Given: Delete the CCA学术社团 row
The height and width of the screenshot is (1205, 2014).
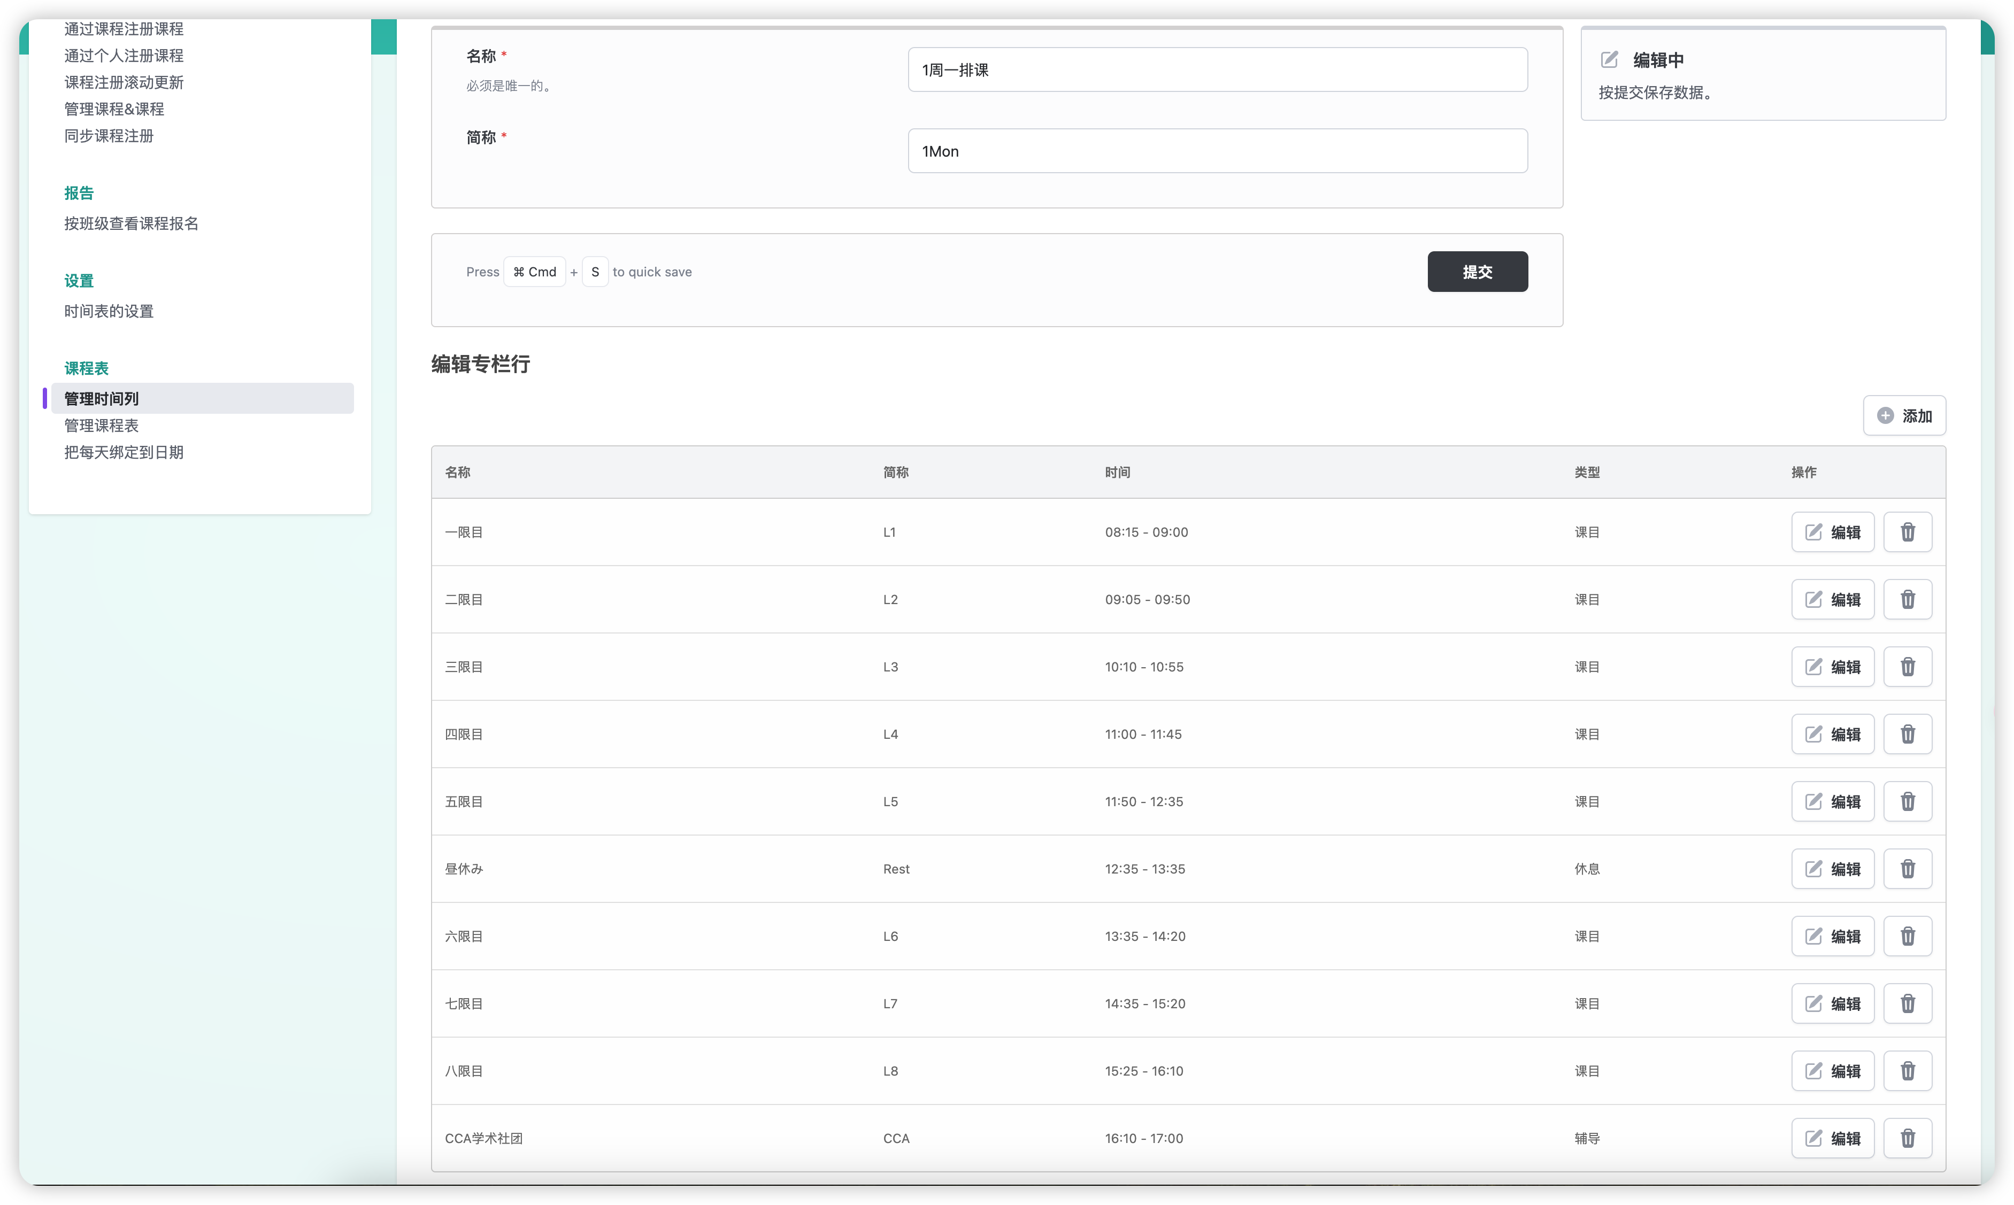Looking at the screenshot, I should click(x=1907, y=1138).
